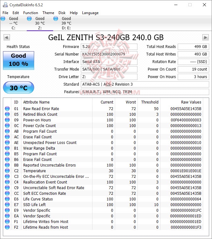The width and height of the screenshot is (212, 239).
Task: Select the SSD Life Left attribute name
Action: pos(34,204)
